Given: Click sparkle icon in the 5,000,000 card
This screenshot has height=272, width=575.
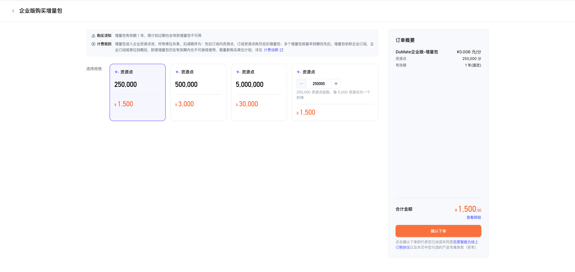Looking at the screenshot, I should 238,72.
